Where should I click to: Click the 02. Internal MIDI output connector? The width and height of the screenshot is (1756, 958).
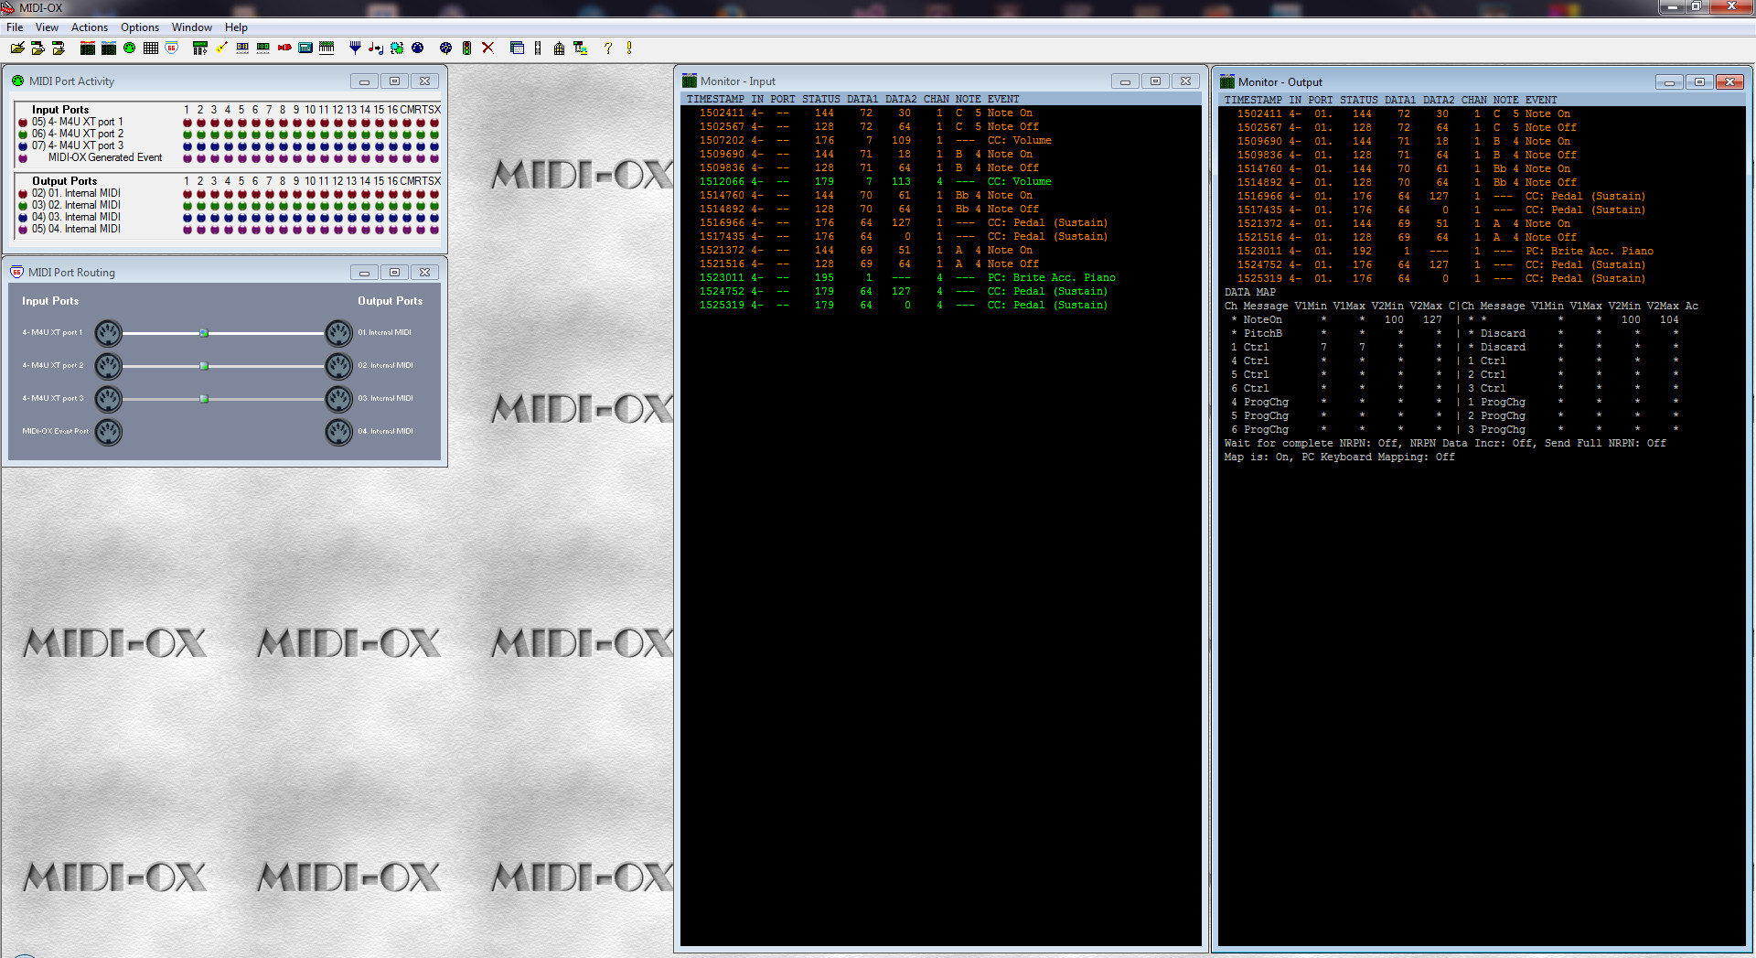(x=338, y=366)
